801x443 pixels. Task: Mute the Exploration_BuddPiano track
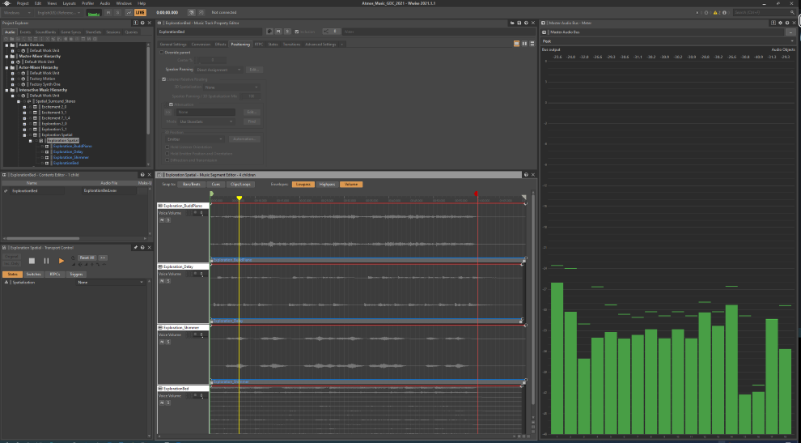[162, 220]
